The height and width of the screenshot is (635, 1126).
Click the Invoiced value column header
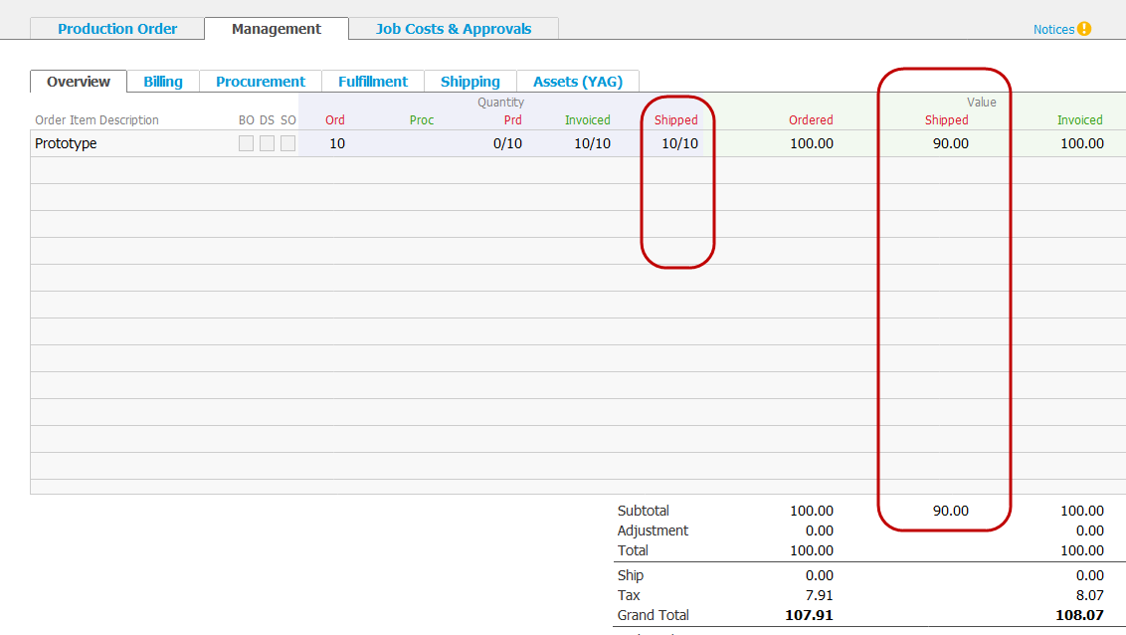click(x=1080, y=120)
